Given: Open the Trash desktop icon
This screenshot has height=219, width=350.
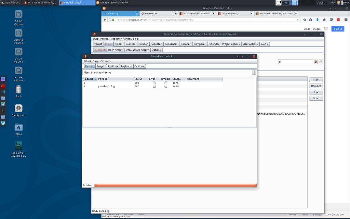Looking at the screenshot, I should [18, 90].
